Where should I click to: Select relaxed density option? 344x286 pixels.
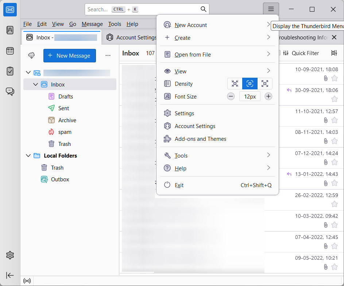click(265, 84)
